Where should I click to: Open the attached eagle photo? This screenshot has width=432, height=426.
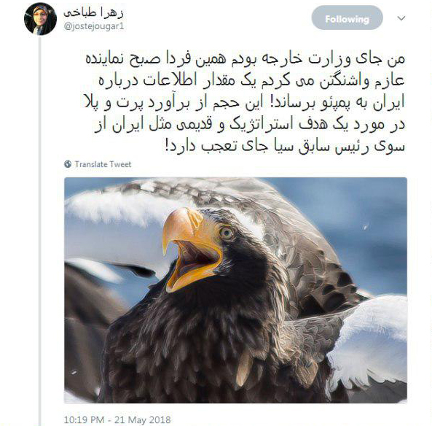tap(235, 290)
